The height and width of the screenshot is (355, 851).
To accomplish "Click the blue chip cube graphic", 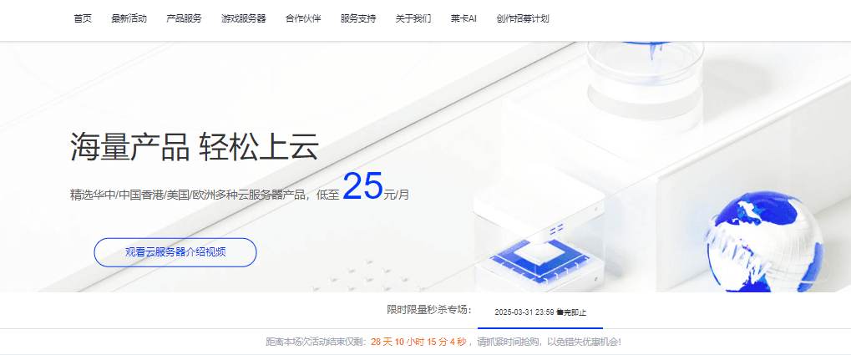I will [539, 239].
